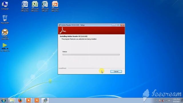The height and width of the screenshot is (103, 183).
Task: Select Microsoft Office Publisher desktop shortcut
Action: 45,6
